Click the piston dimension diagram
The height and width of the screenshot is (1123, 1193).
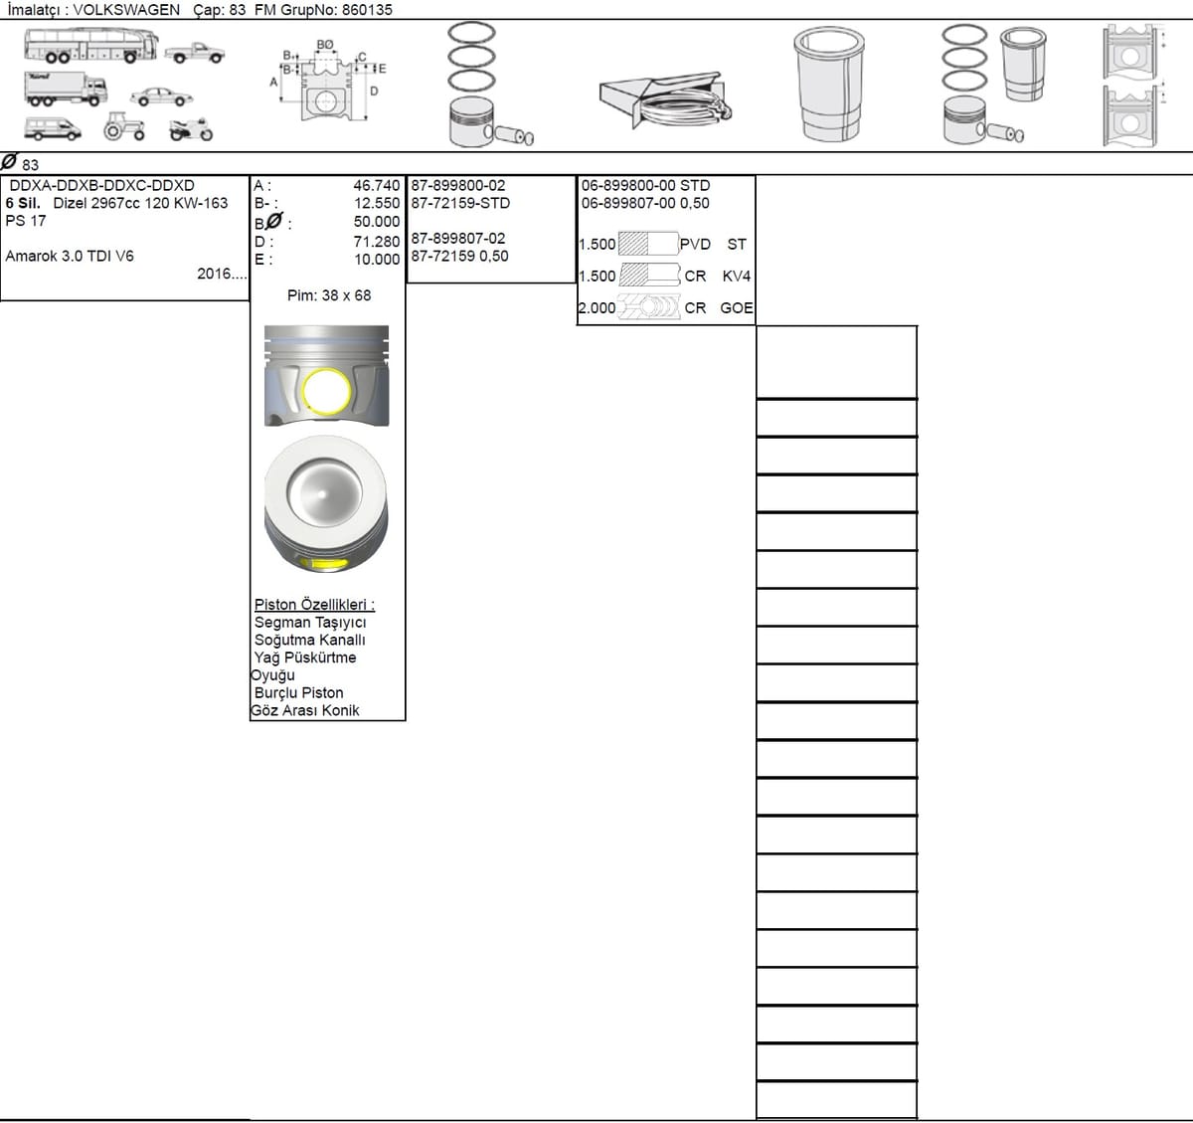coord(326,82)
